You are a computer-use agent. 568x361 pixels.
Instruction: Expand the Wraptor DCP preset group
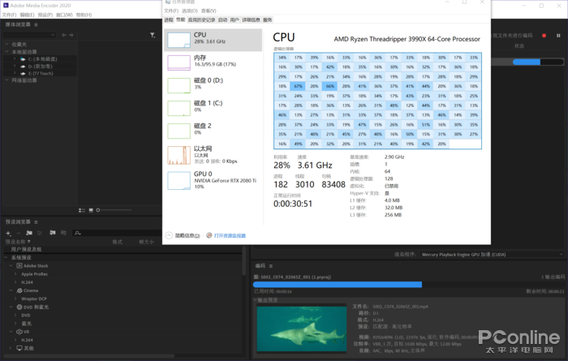pos(15,299)
